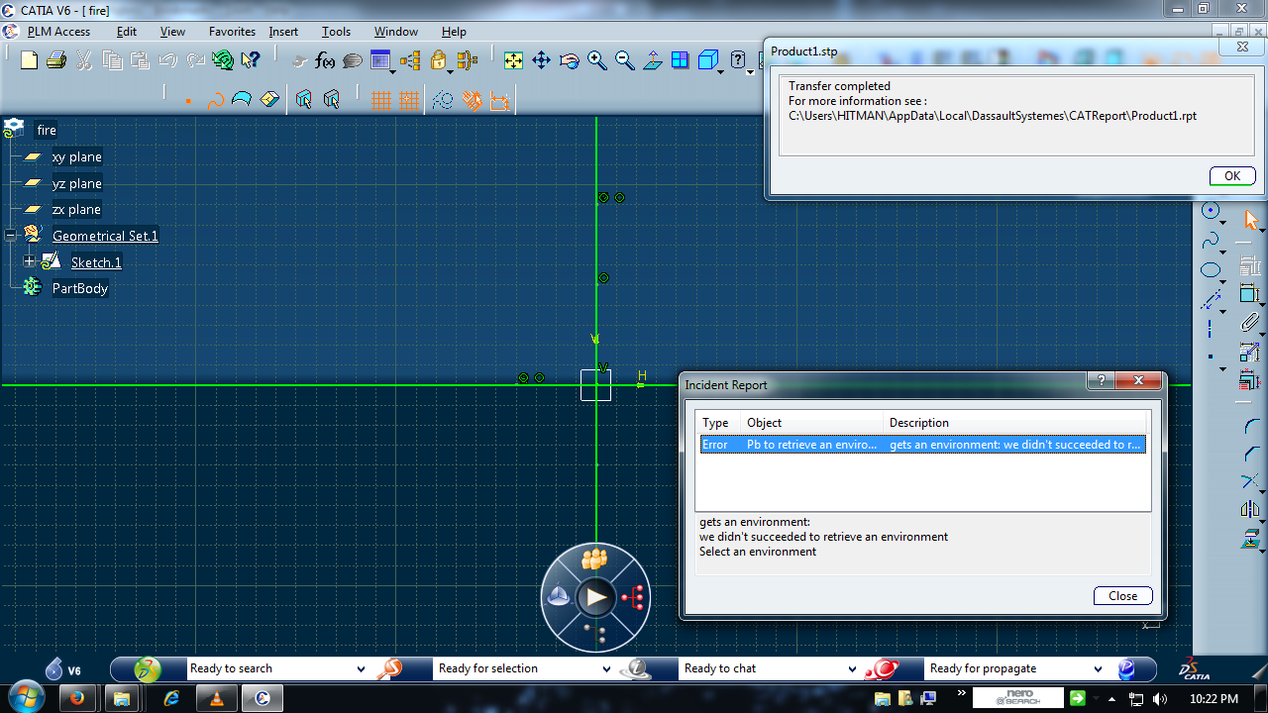1268x713 pixels.
Task: Click the Cut scissors icon
Action: pos(84,61)
